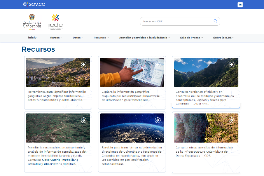Open the Recursos dropdown menu
This screenshot has width=264, height=176.
click(x=101, y=38)
